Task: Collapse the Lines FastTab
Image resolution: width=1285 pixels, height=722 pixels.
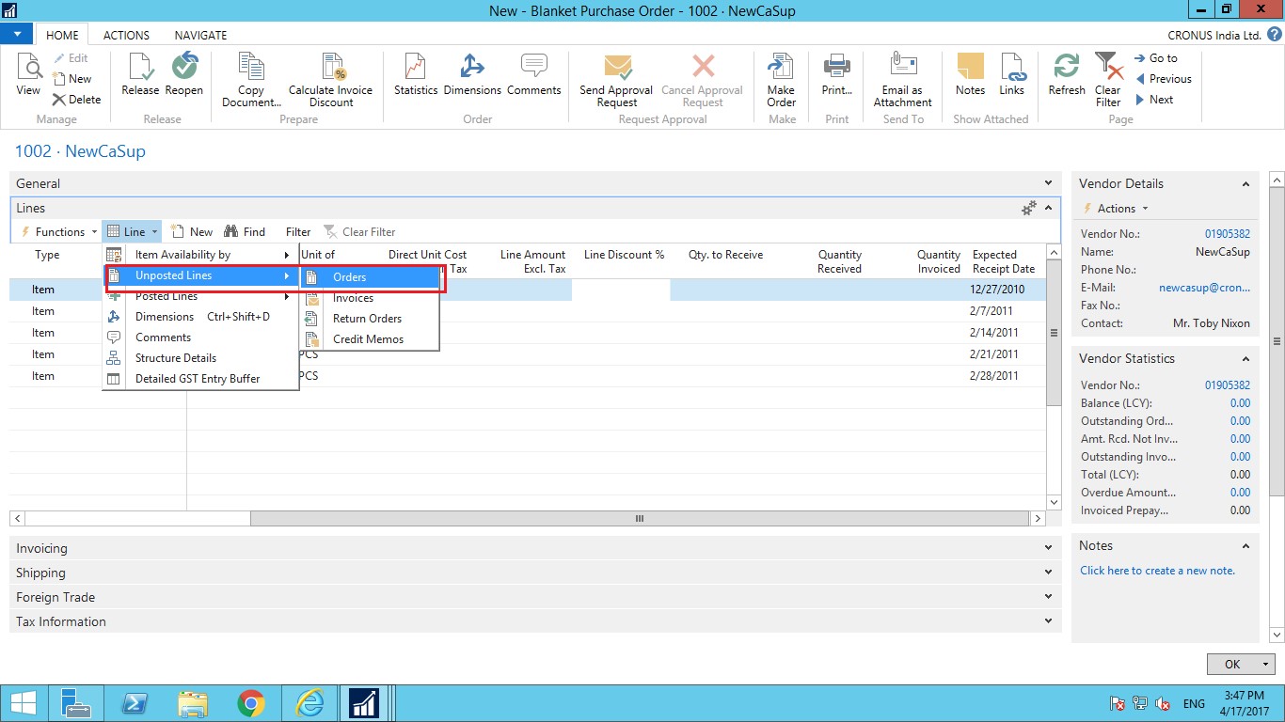Action: [x=1049, y=209]
